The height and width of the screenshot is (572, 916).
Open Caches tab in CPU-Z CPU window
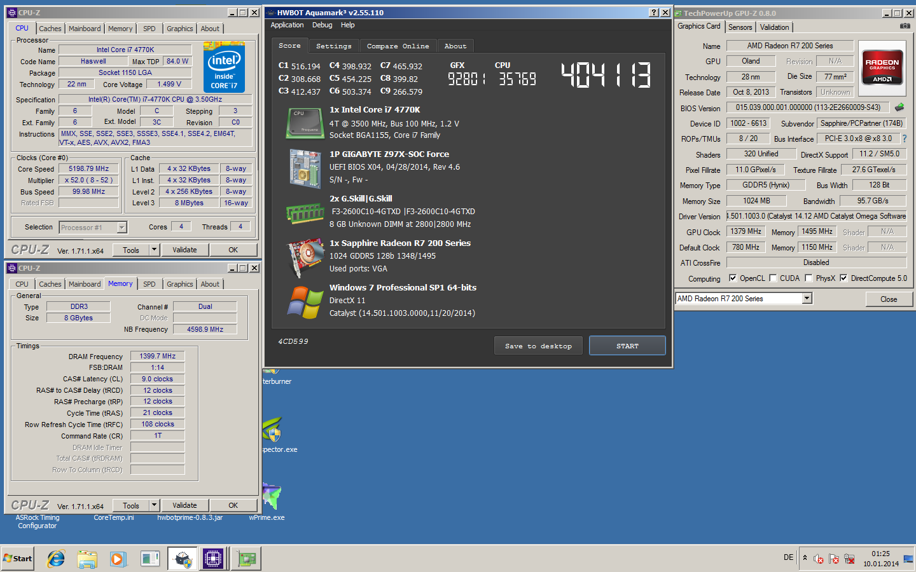[x=50, y=29]
